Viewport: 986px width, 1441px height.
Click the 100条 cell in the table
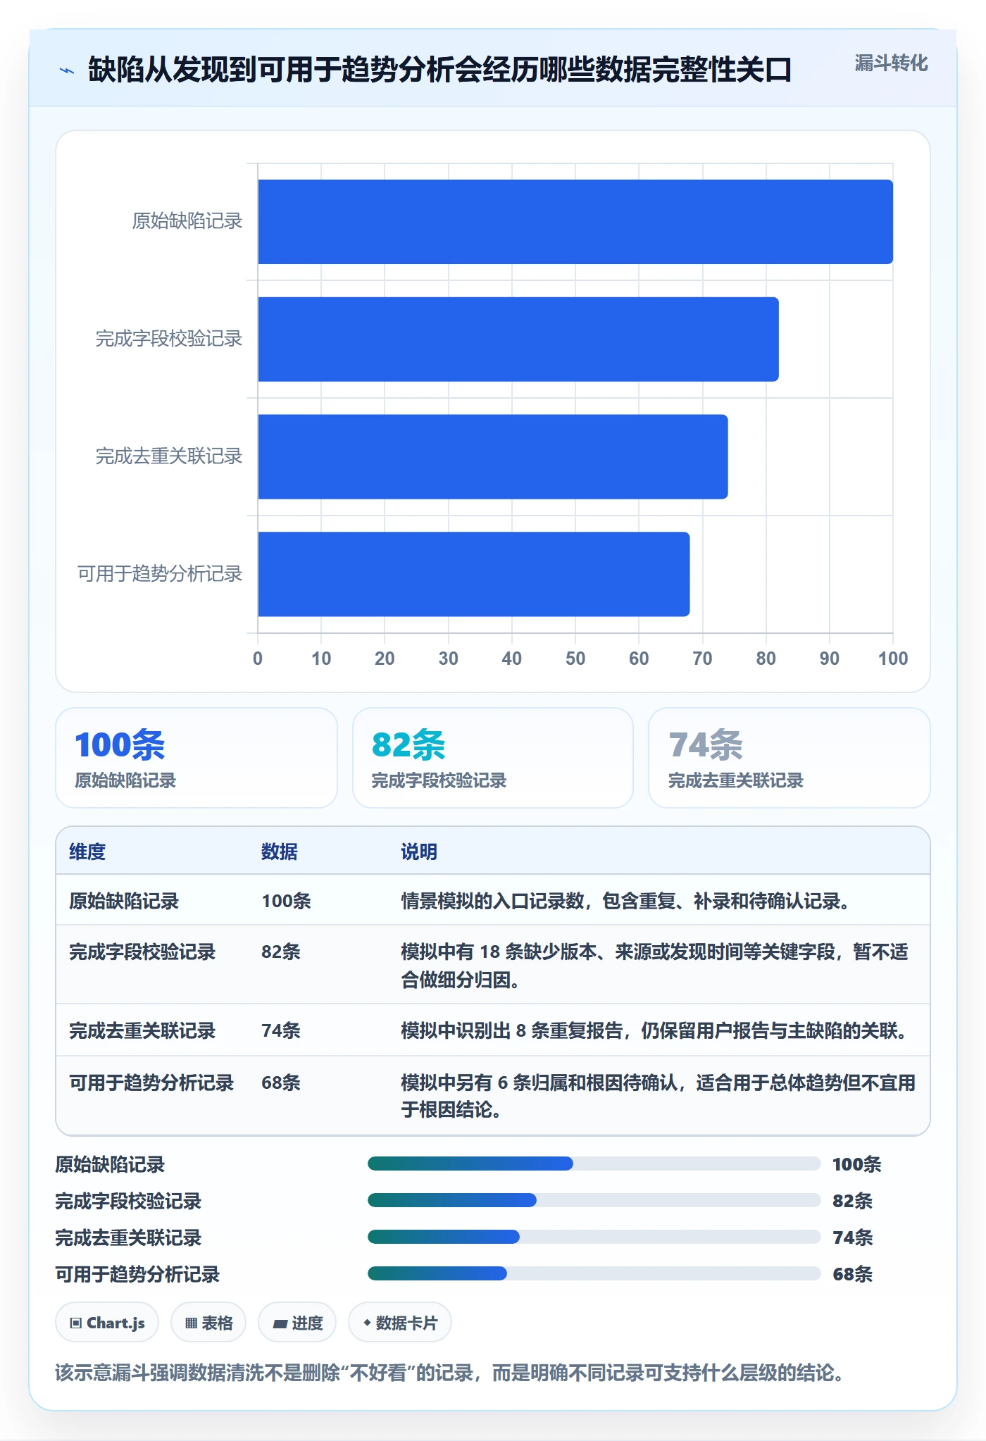[286, 901]
